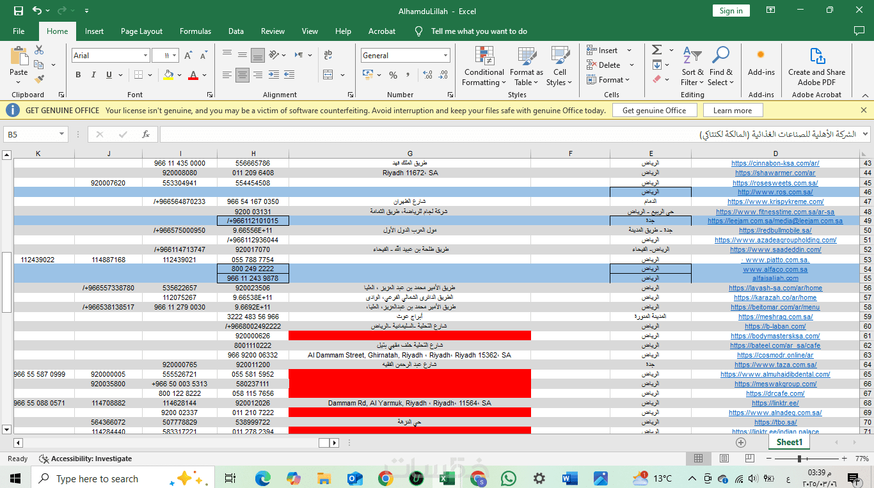Click the Increase Decimal icon
This screenshot has width=874, height=488.
(x=427, y=75)
